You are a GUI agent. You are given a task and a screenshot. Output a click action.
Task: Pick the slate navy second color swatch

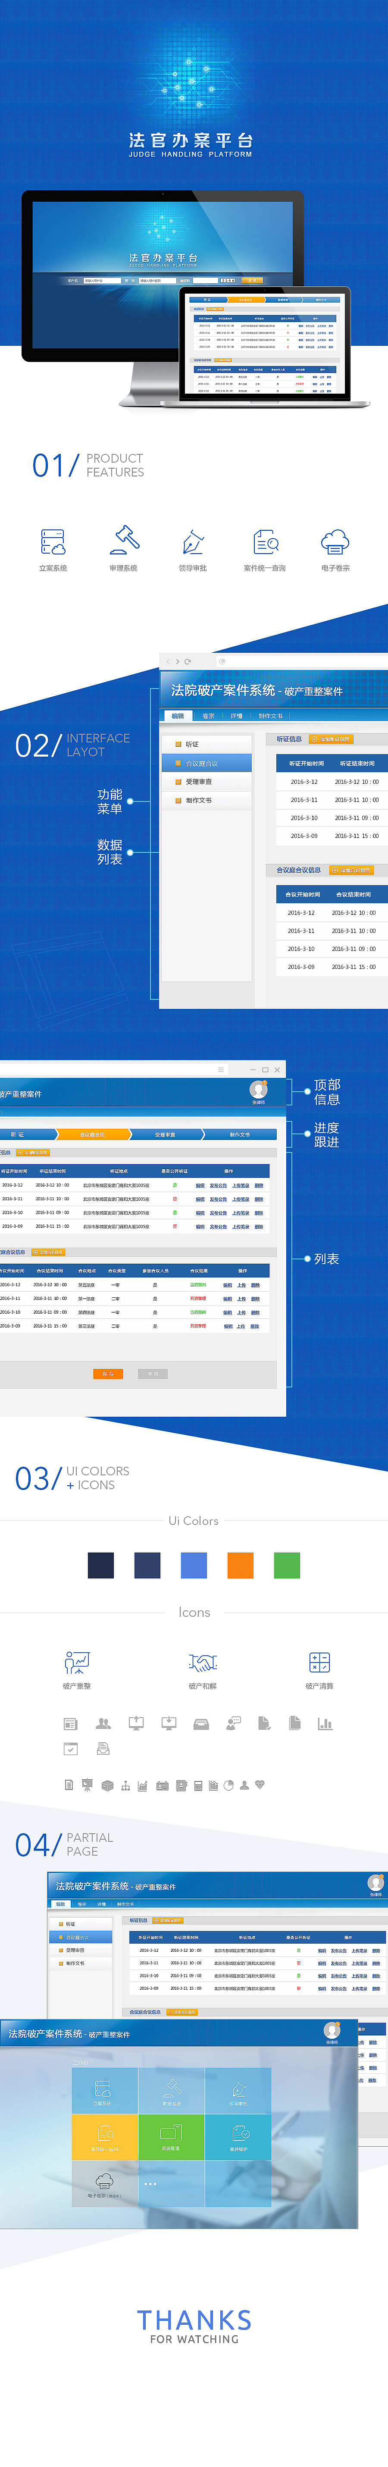point(147,1565)
